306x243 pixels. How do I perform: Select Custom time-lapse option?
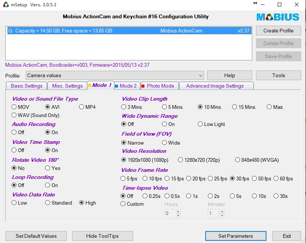point(132,204)
